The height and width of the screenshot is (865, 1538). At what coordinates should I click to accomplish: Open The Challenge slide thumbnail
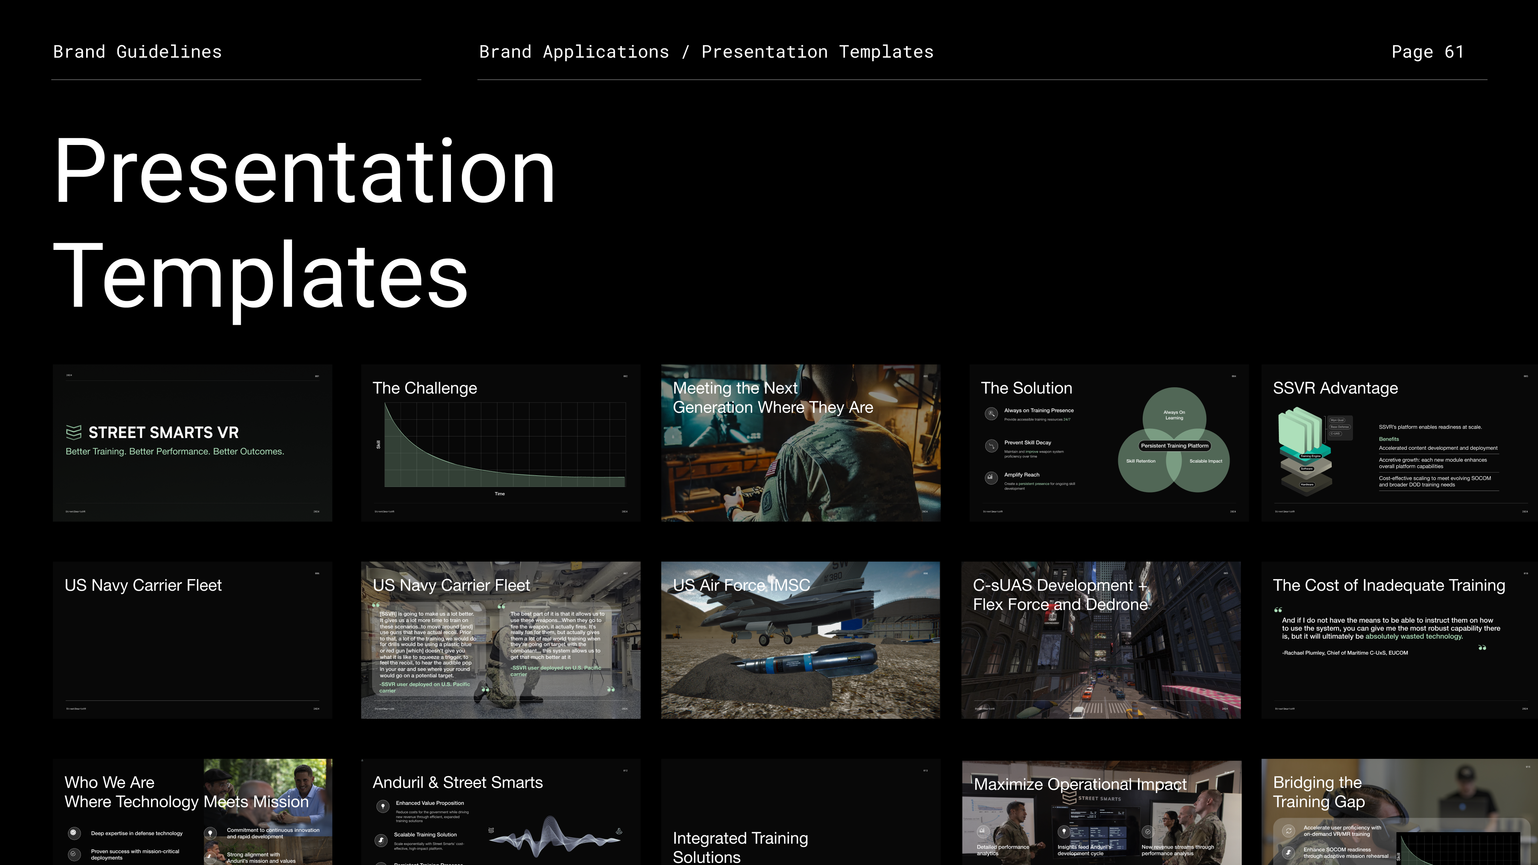[x=500, y=443]
